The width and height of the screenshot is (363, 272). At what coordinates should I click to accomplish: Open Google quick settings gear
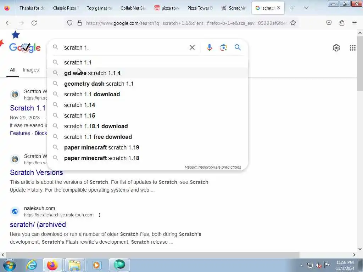336,48
